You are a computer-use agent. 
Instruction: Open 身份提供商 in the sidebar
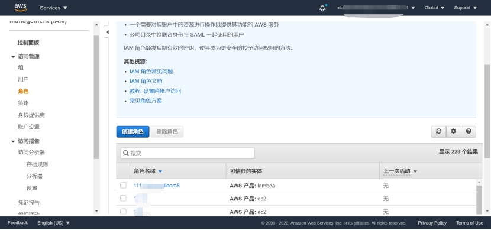pos(31,115)
